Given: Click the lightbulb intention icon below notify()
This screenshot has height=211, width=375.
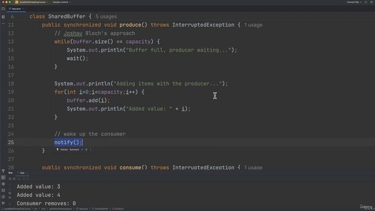Looking at the screenshot, I should point(57,149).
